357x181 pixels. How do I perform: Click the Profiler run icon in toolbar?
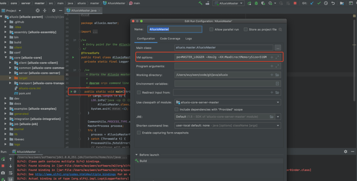point(270,3)
